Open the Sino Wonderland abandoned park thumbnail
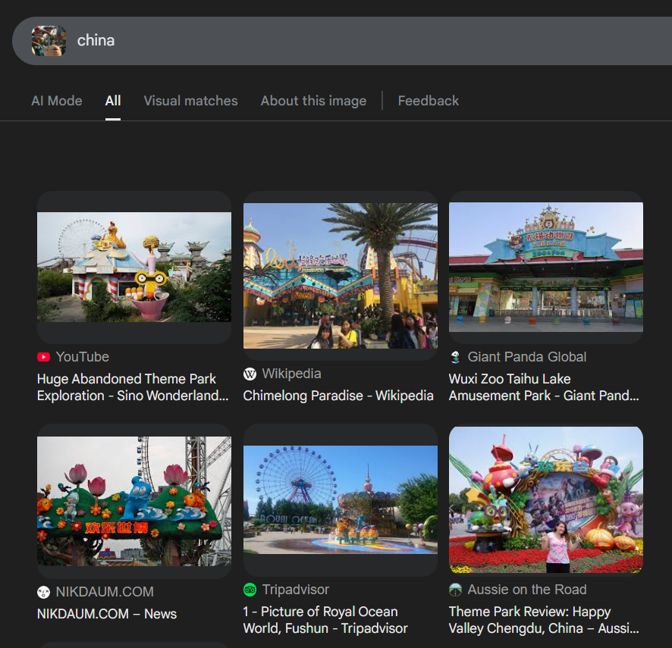Screen dimensions: 672x648 [x=134, y=267]
